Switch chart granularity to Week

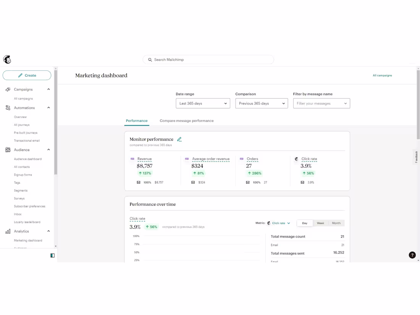[320, 223]
